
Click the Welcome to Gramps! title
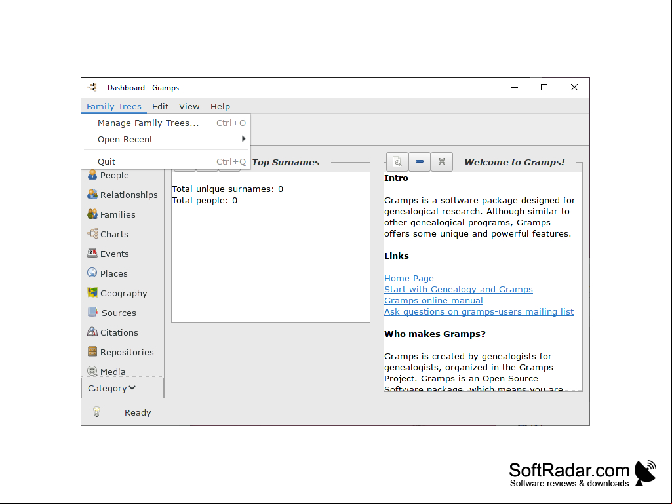coord(514,162)
